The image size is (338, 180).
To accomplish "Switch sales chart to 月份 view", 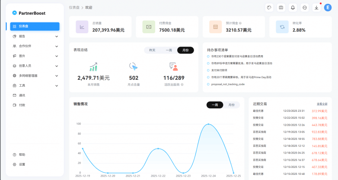I will pos(231,105).
